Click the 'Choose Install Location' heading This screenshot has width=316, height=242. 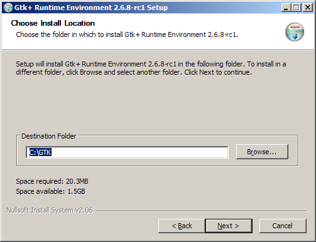click(x=53, y=23)
